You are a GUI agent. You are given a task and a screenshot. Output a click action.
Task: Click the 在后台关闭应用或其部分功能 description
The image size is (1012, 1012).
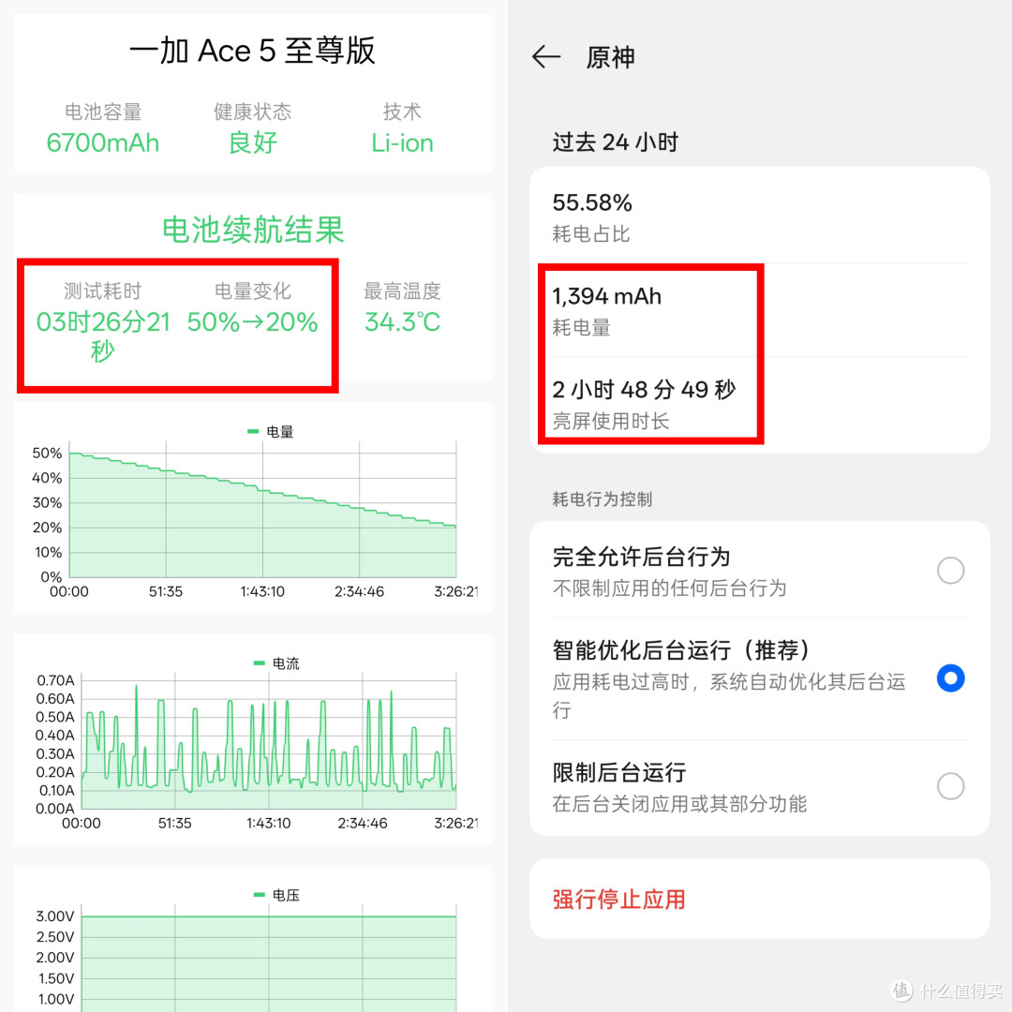coord(679,804)
